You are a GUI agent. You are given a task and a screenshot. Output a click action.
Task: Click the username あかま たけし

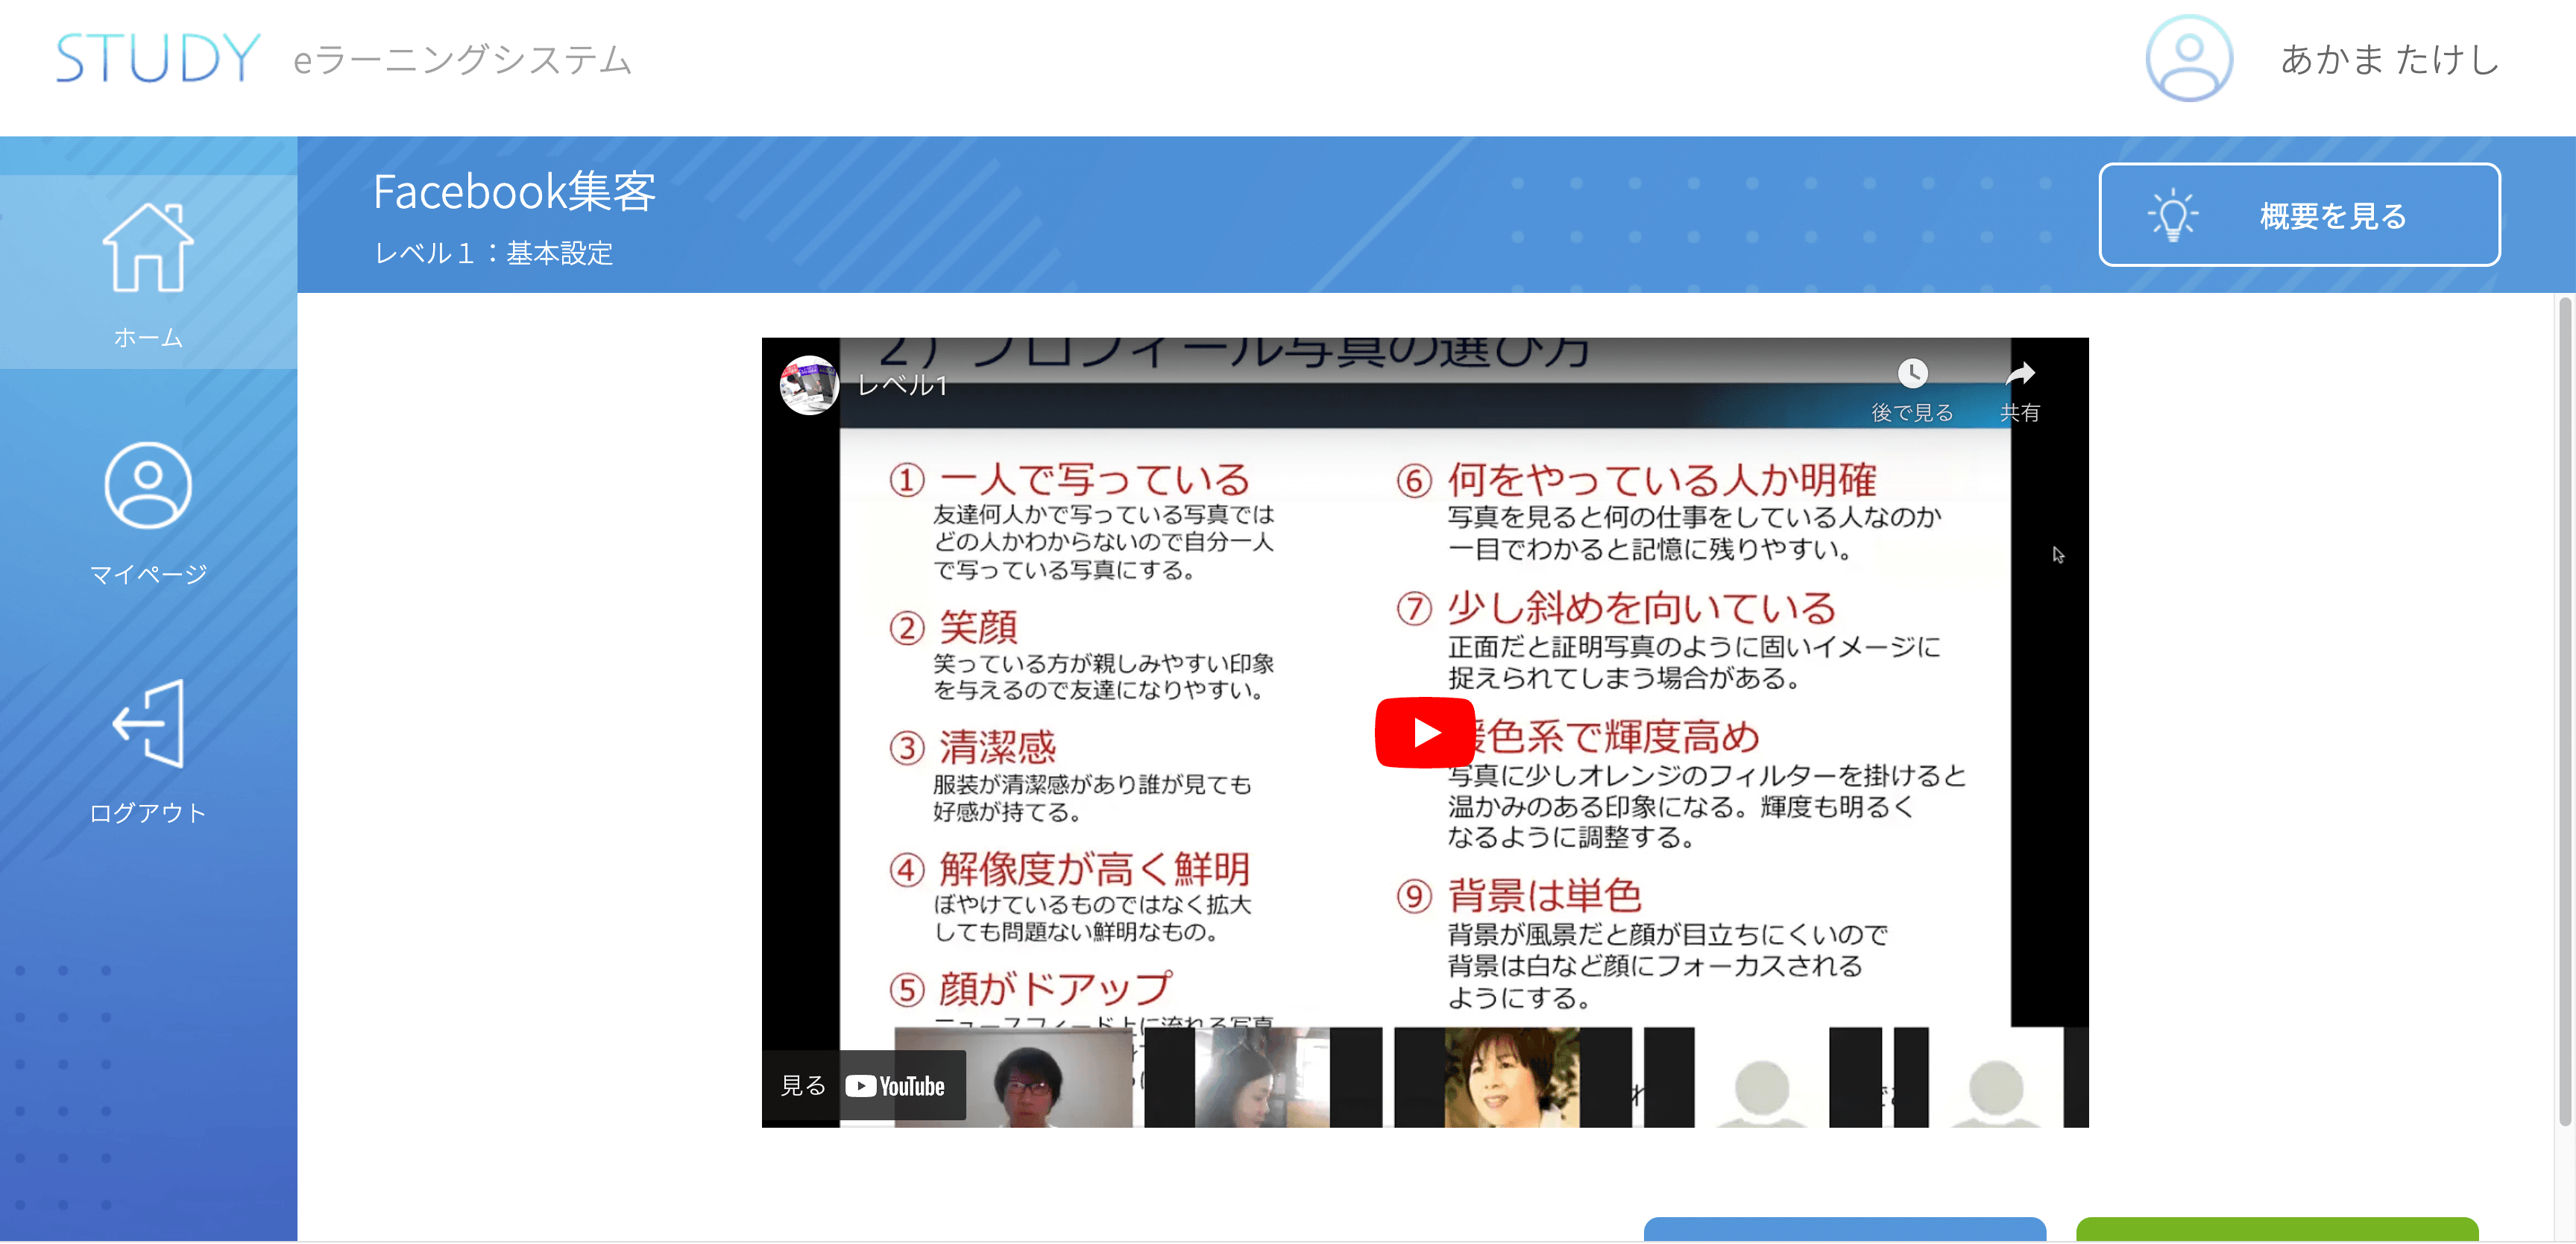[2389, 59]
